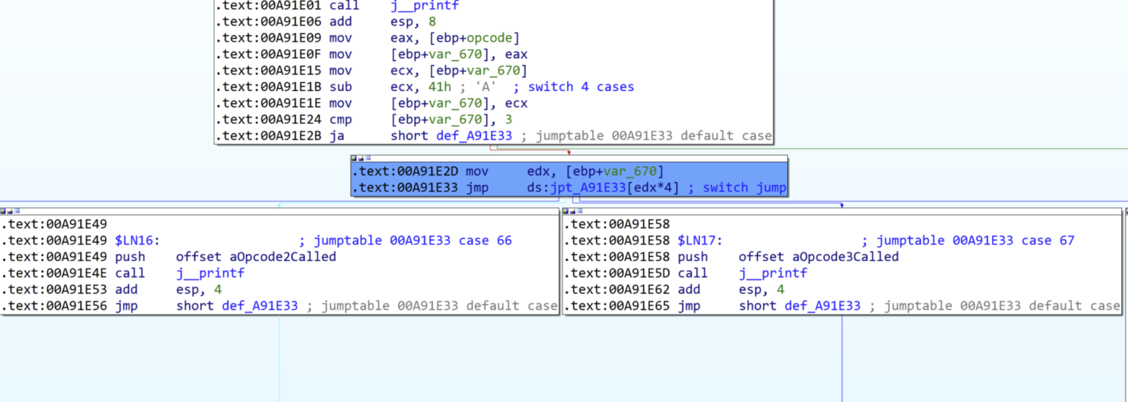This screenshot has height=402, width=1128.
Task: Click set node color icon on switch jump block
Action: [x=354, y=158]
